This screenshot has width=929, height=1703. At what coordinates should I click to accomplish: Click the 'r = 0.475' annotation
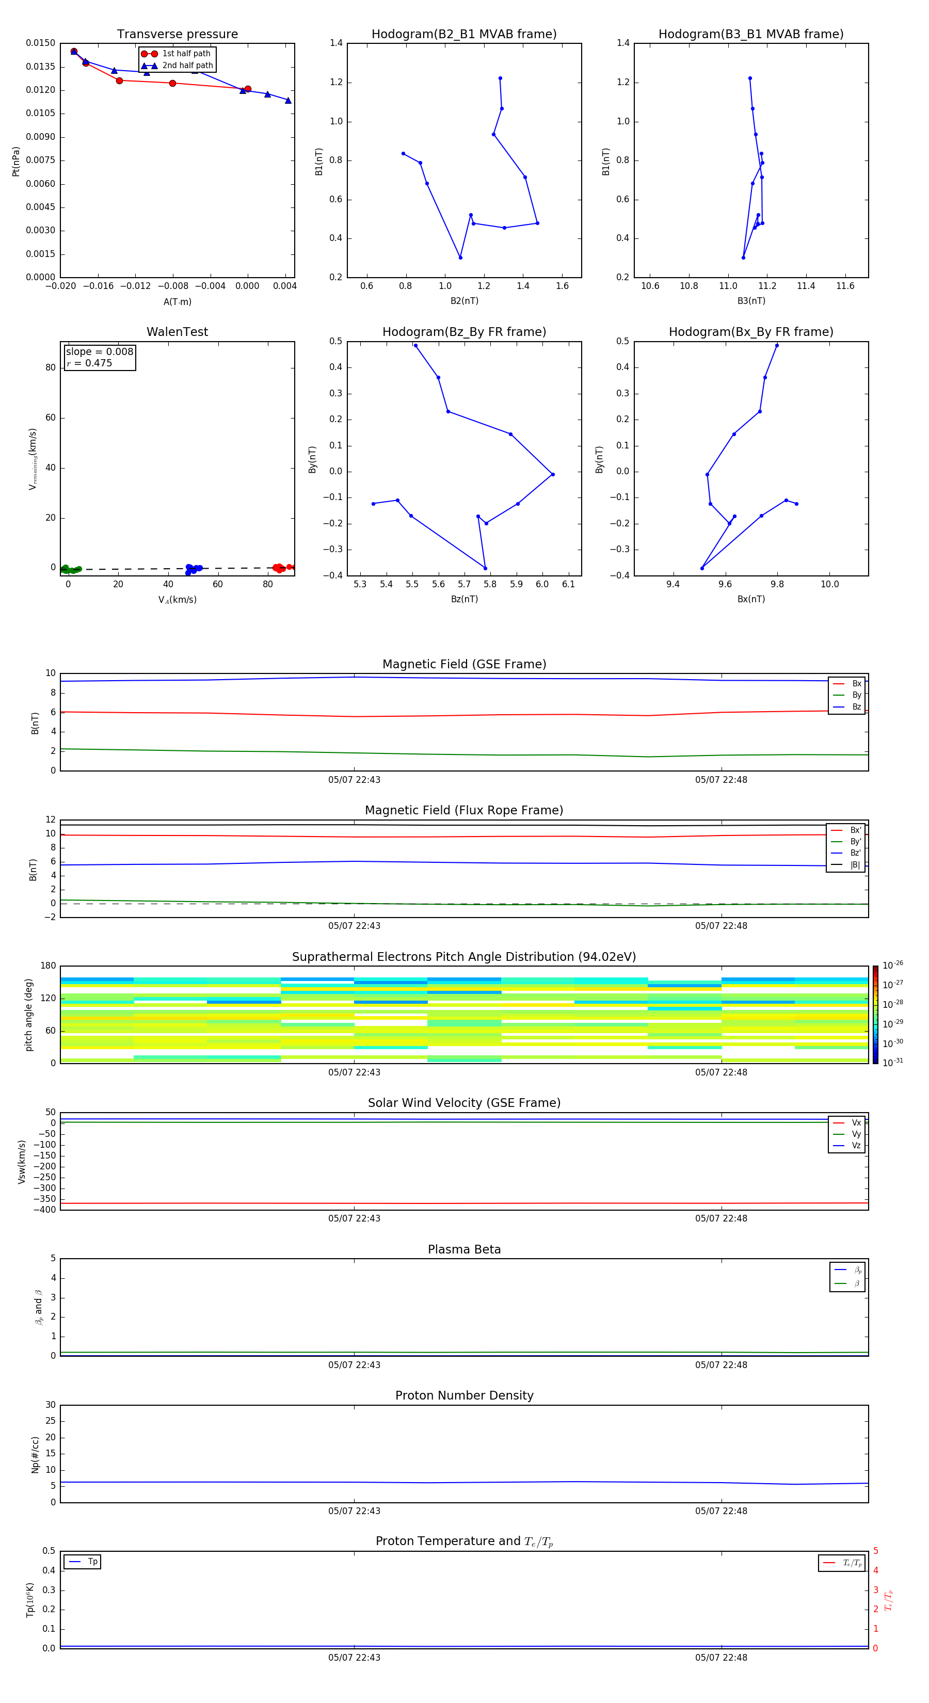pos(89,363)
